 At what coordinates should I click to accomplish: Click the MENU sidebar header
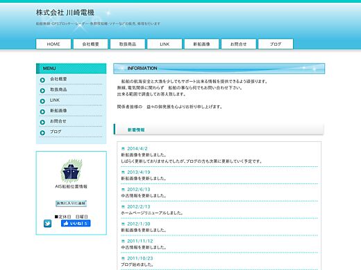pyautogui.click(x=71, y=69)
